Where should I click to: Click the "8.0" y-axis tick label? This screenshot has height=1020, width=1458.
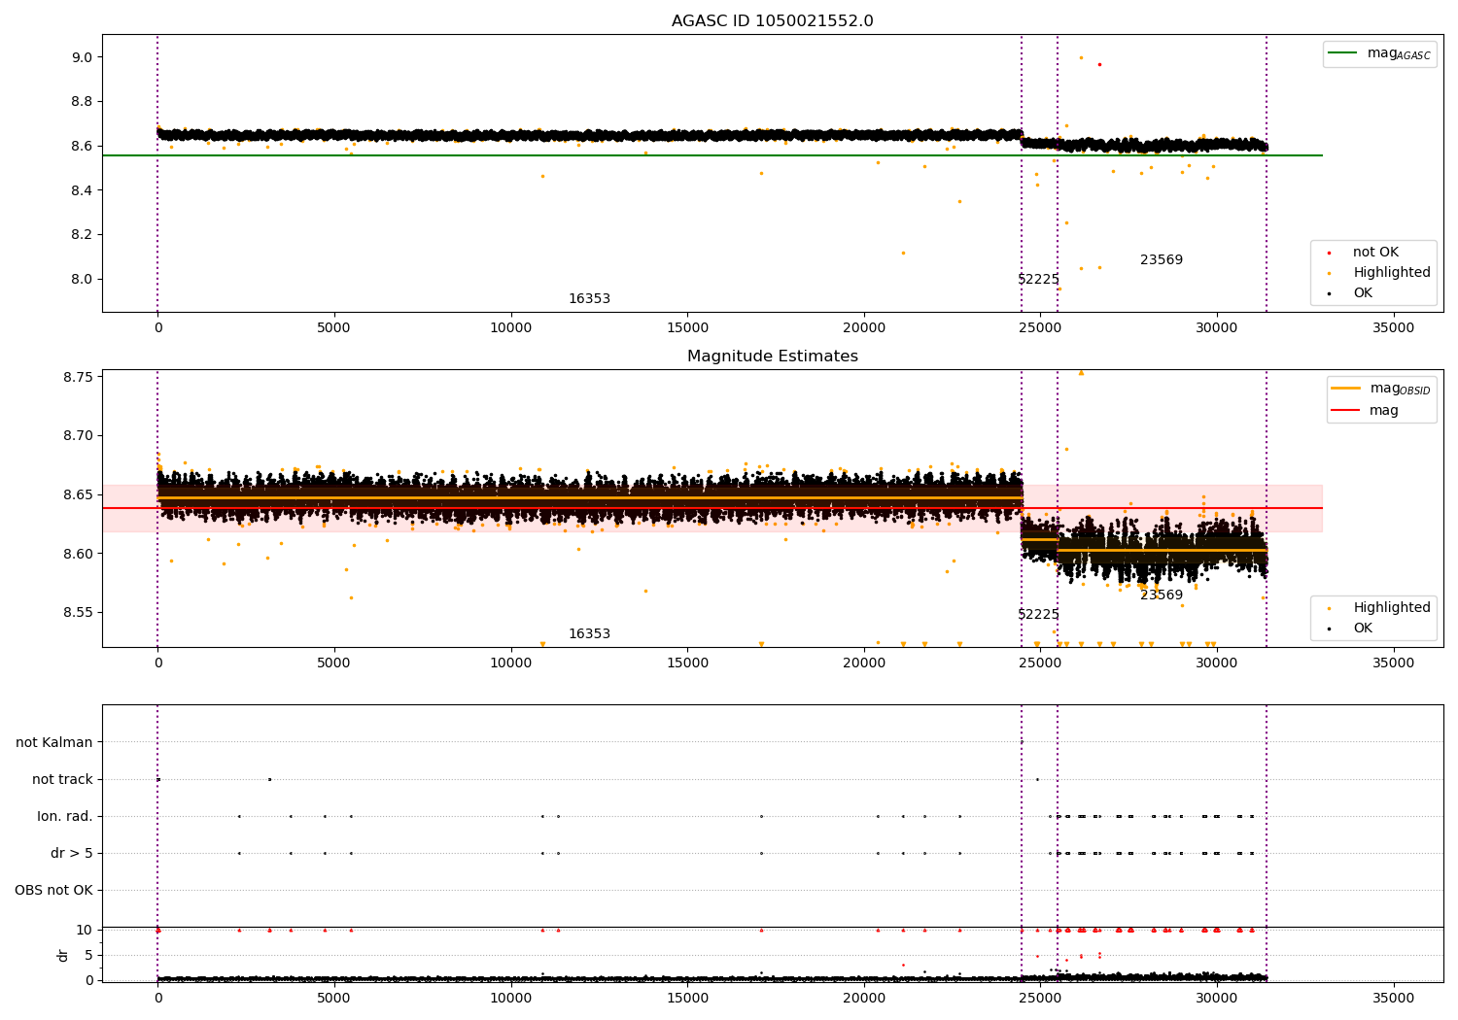(82, 280)
